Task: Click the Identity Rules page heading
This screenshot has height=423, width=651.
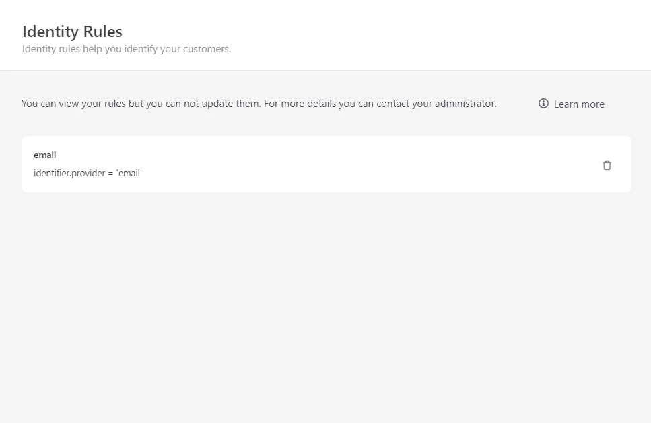Action: pos(72,32)
